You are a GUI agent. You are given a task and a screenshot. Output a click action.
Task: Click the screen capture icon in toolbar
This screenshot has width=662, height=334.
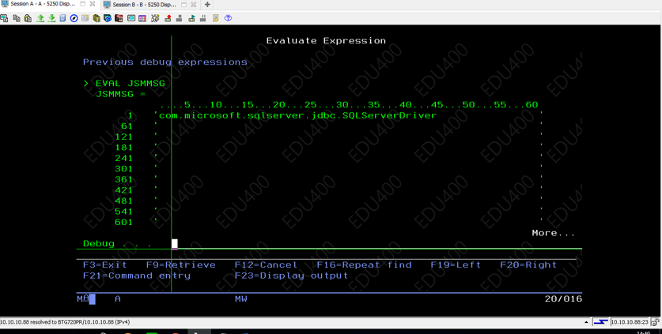4,18
